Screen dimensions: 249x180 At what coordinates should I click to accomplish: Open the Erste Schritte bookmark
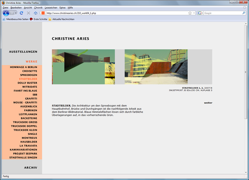(x=40, y=19)
